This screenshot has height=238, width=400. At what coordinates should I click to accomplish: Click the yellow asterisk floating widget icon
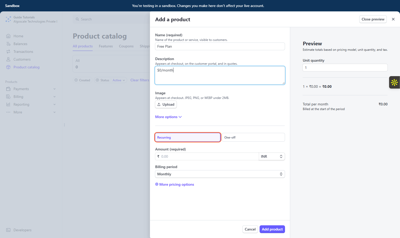[394, 82]
